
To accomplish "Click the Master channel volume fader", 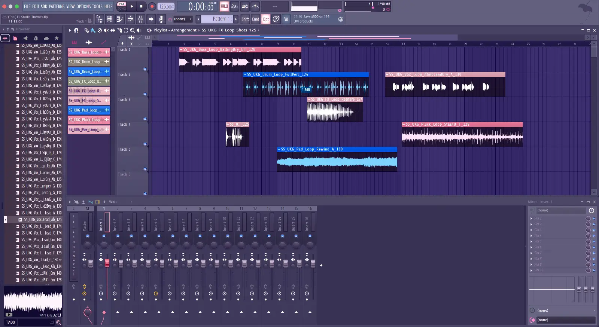I will tap(90, 263).
